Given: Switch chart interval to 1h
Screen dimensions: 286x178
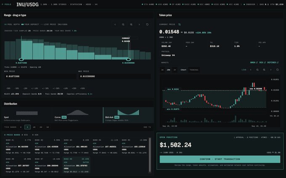Looking at the screenshot, I should [175, 70].
